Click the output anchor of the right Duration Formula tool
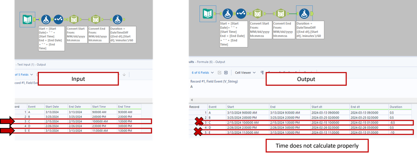 pos(312,13)
